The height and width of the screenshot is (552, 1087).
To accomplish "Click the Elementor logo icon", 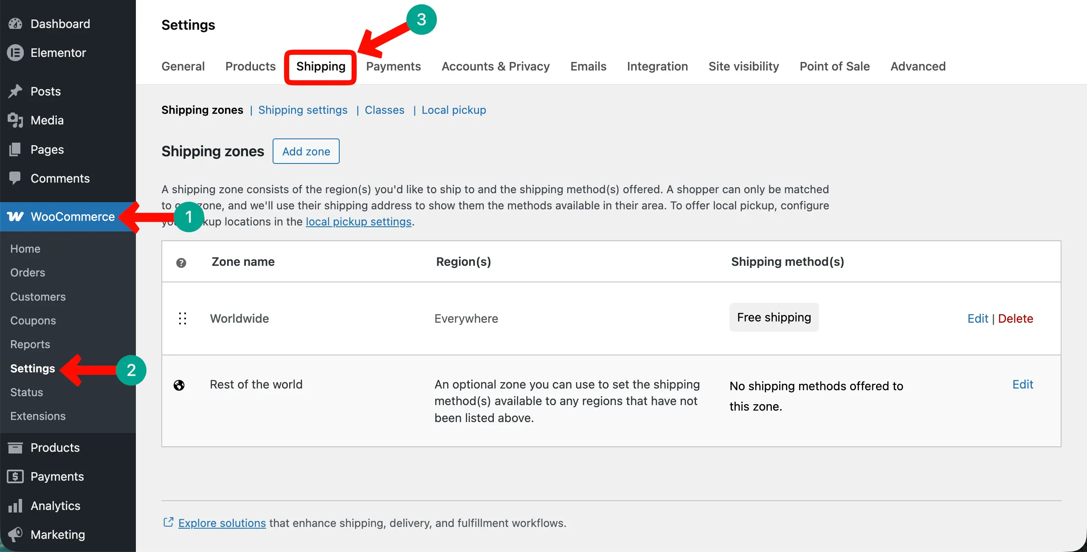I will [15, 53].
